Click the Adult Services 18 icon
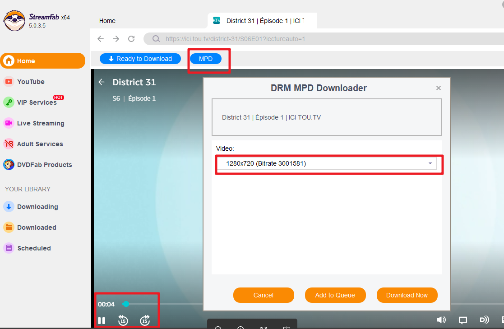504x329 pixels. 9,144
